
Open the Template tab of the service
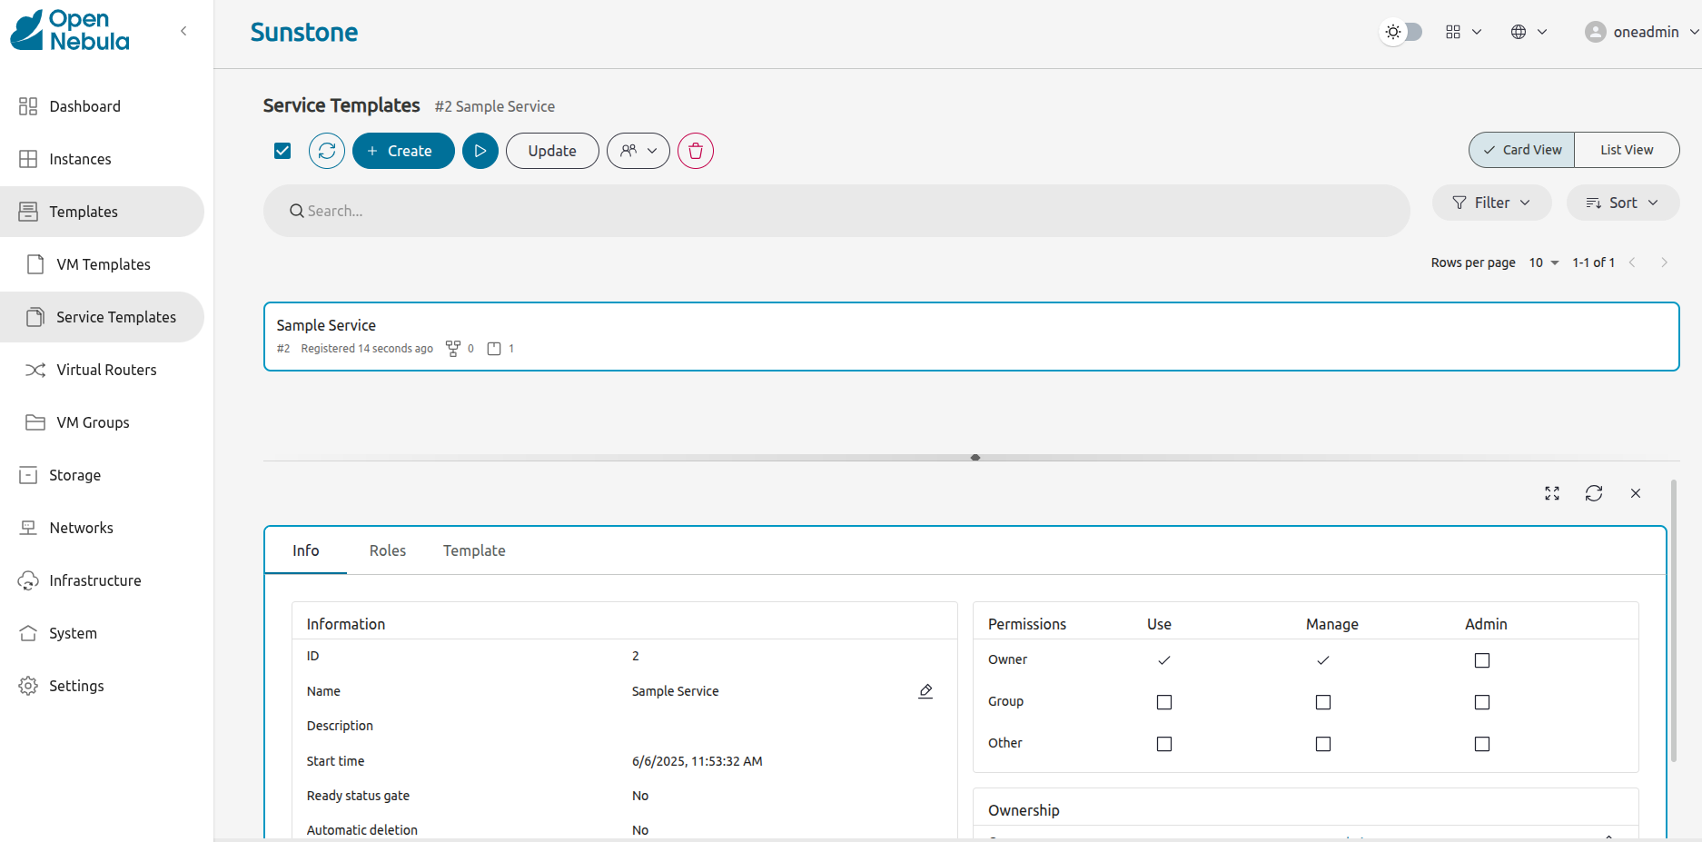point(473,550)
